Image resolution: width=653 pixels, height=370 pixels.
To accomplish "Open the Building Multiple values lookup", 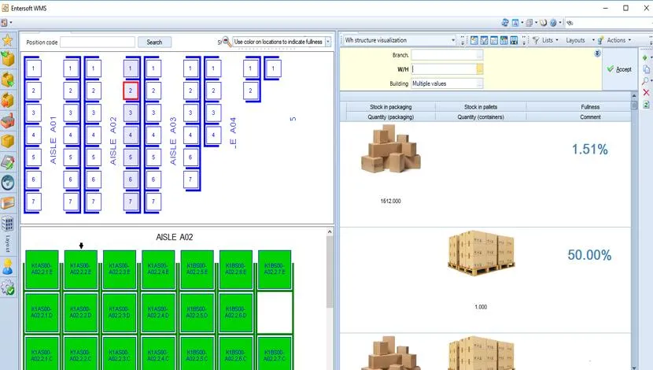I will click(480, 83).
